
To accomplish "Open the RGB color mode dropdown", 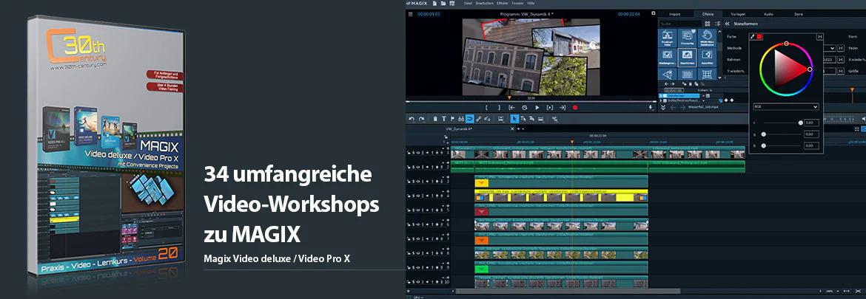I will click(x=786, y=106).
